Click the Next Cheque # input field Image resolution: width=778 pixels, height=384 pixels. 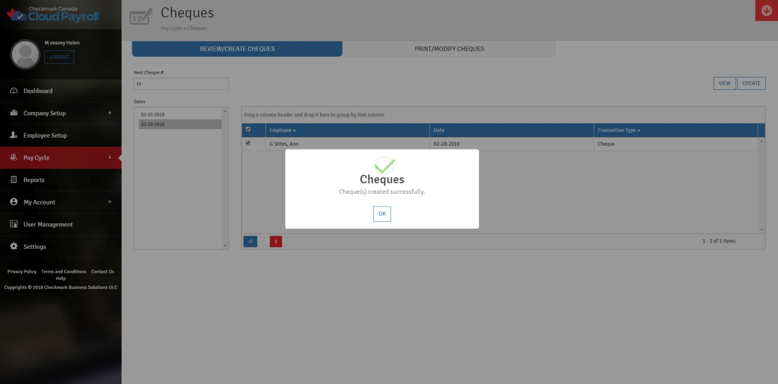[181, 84]
